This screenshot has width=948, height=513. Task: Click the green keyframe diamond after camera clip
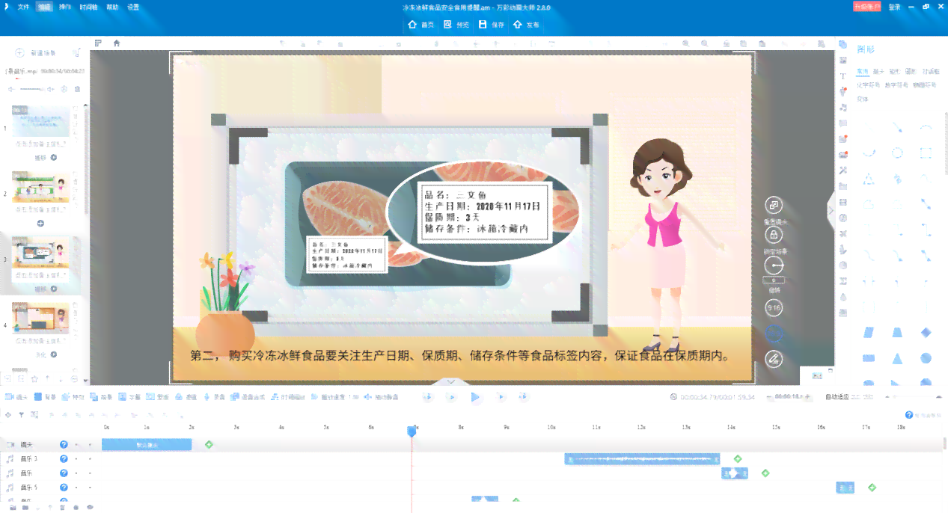[x=209, y=444]
